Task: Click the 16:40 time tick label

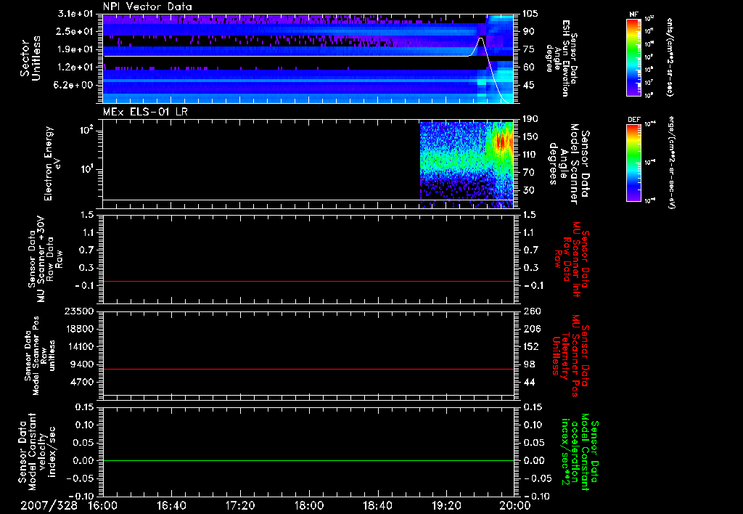Action: pos(171,505)
